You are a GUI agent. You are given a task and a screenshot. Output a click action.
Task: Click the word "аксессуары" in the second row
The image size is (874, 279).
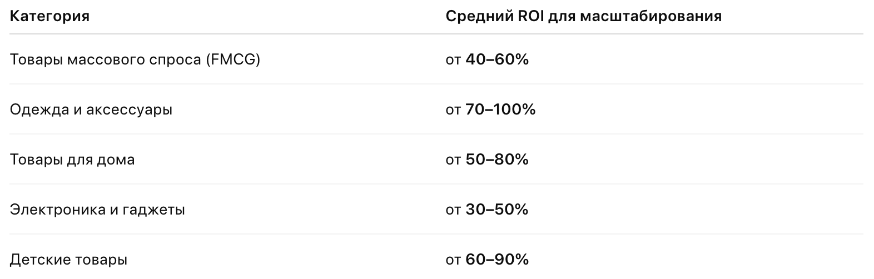pos(130,109)
